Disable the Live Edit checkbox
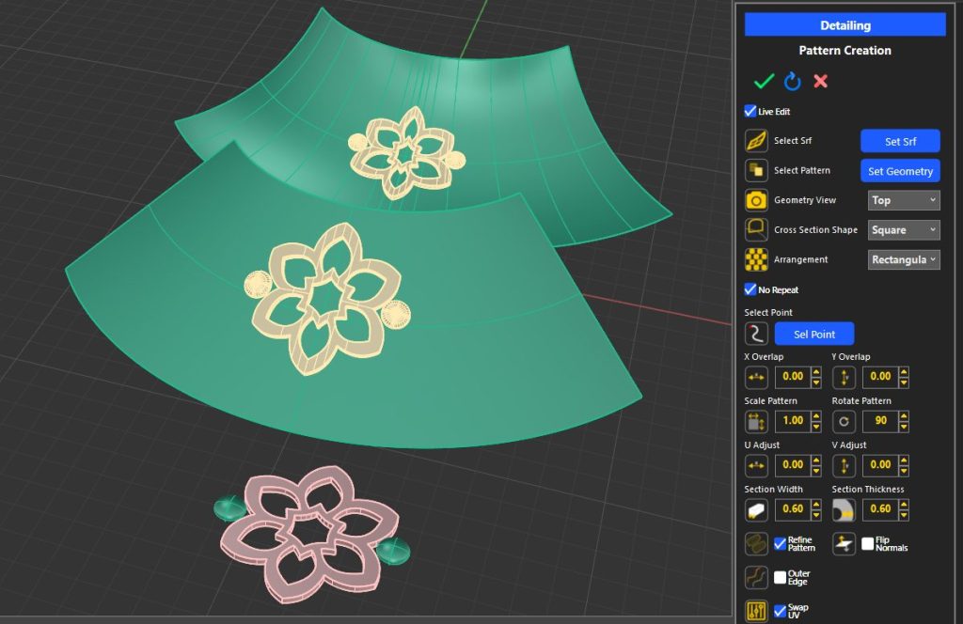 coord(750,111)
